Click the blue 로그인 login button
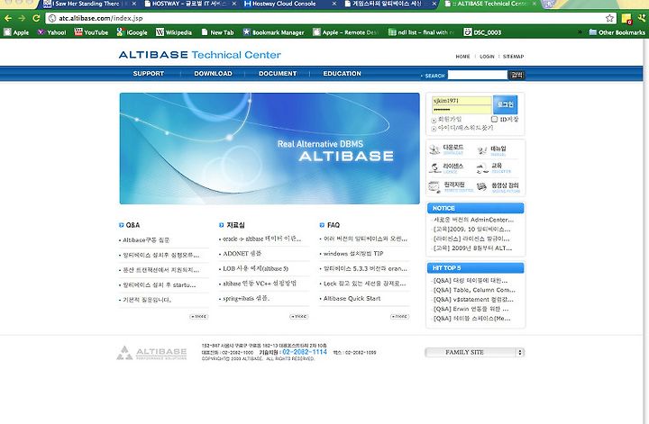This screenshot has height=424, width=649. (505, 104)
